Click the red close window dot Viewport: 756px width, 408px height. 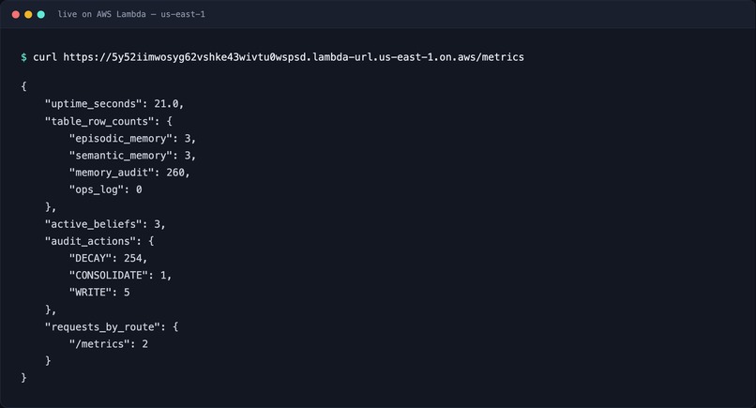point(15,14)
